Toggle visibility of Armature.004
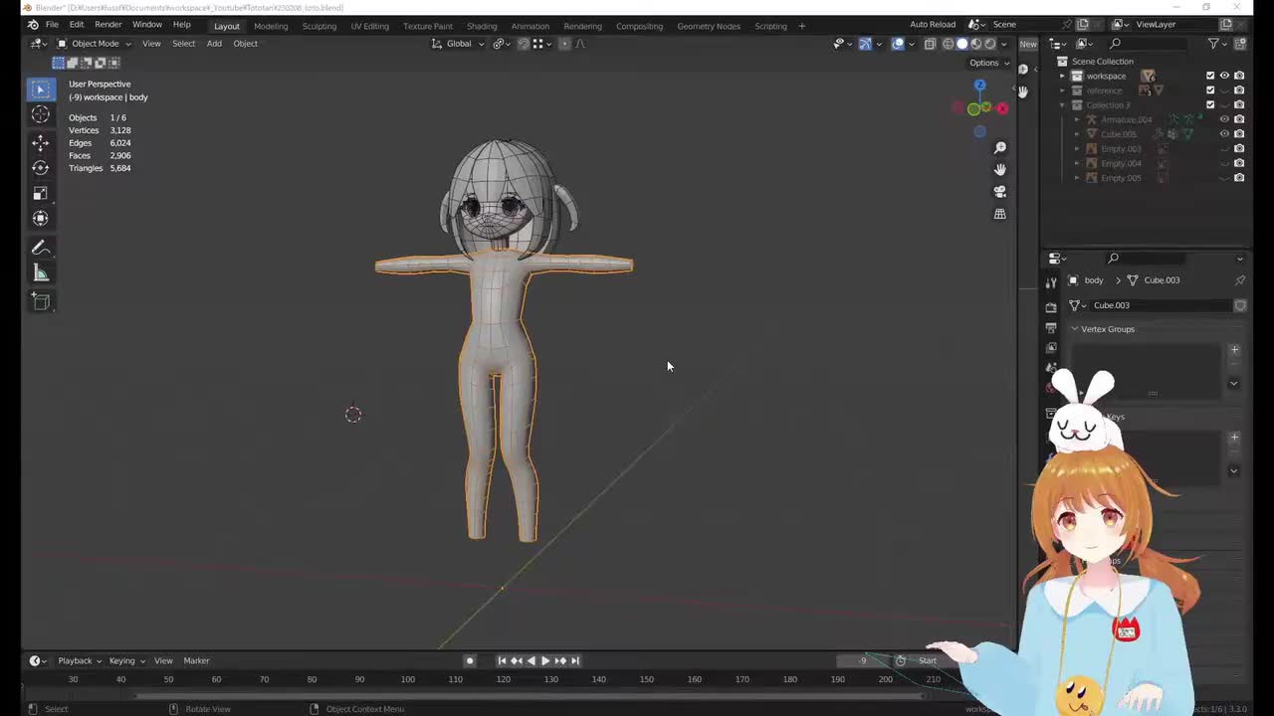Image resolution: width=1274 pixels, height=716 pixels. (x=1224, y=119)
